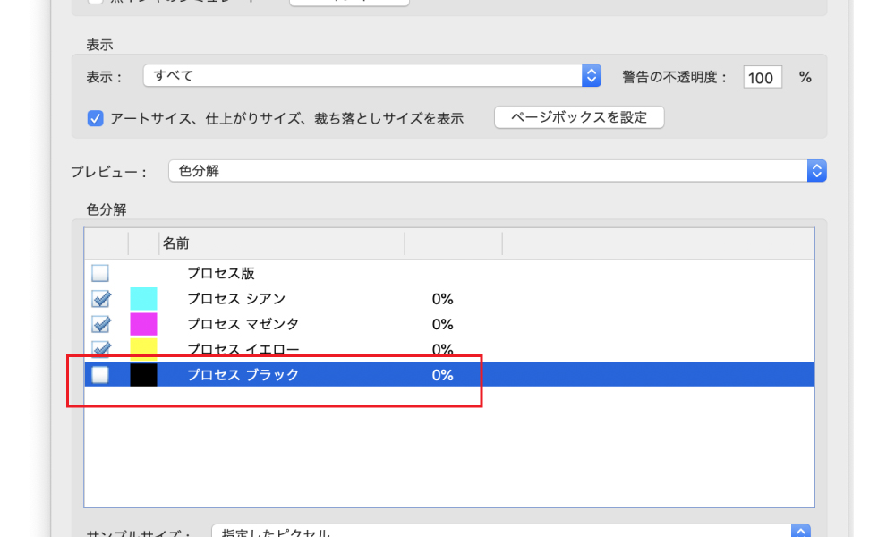
Task: Click the 警告の不透明度 input field
Action: click(x=762, y=77)
